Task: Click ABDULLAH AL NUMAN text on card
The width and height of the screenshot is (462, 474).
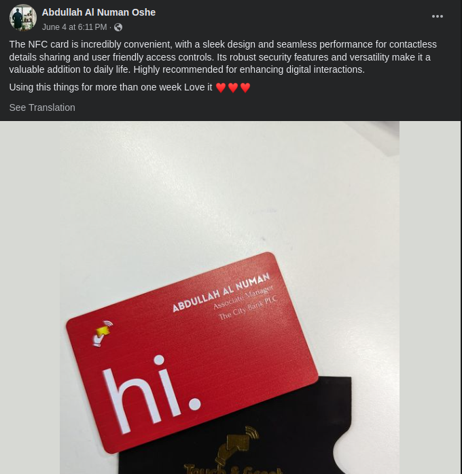Action: coord(221,292)
